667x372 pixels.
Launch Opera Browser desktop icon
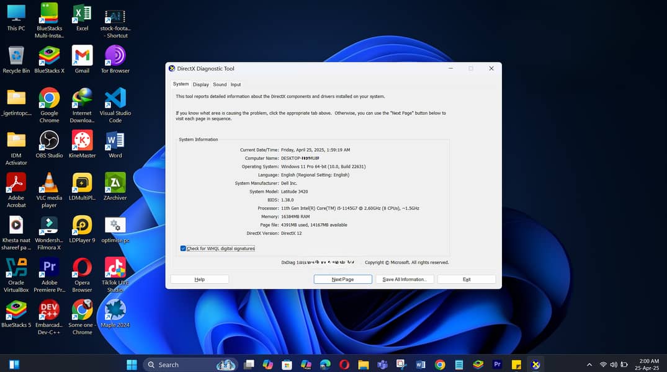82,275
